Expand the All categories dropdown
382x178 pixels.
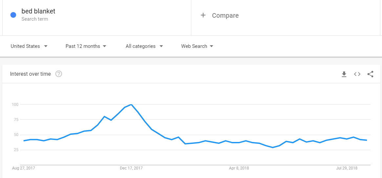[x=144, y=46]
